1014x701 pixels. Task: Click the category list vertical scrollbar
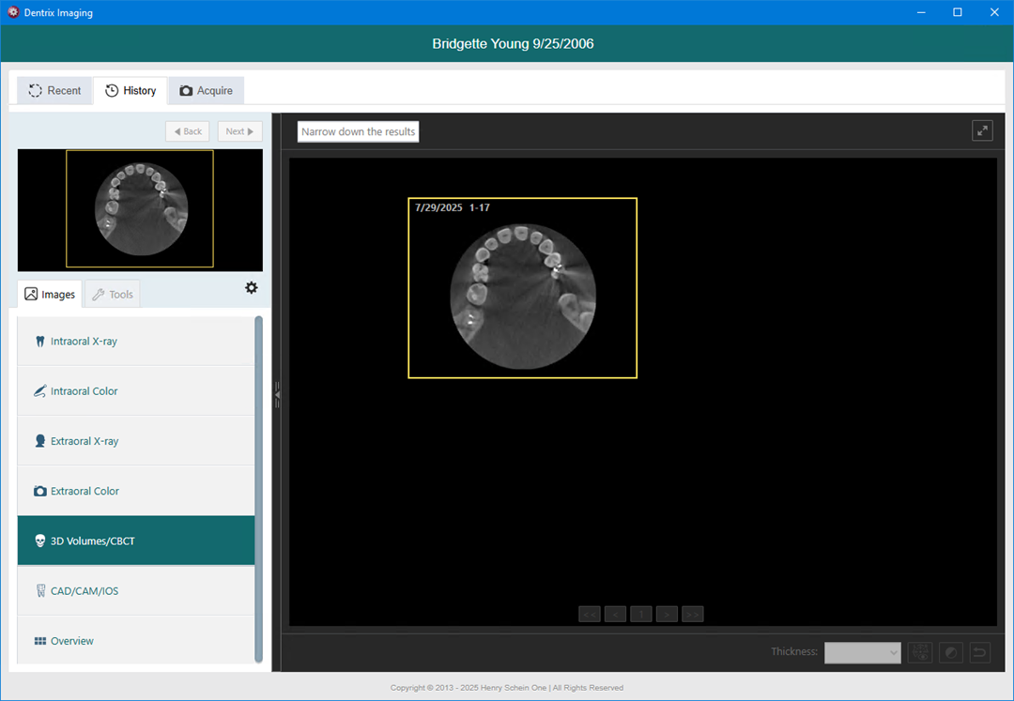pyautogui.click(x=259, y=488)
